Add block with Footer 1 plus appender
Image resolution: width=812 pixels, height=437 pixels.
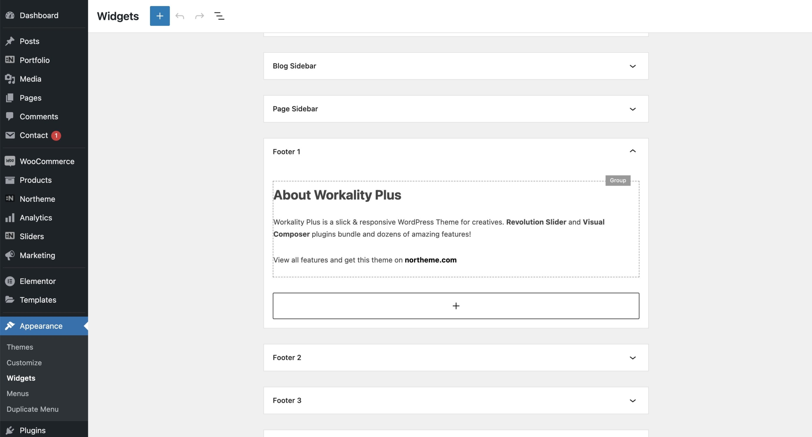point(456,306)
